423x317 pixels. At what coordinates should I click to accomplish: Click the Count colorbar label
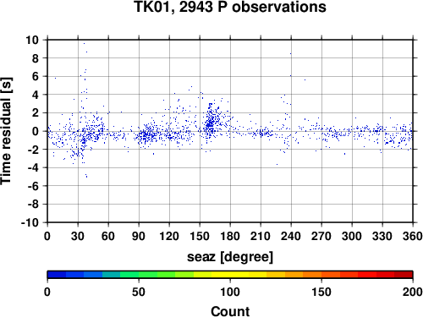pyautogui.click(x=230, y=311)
